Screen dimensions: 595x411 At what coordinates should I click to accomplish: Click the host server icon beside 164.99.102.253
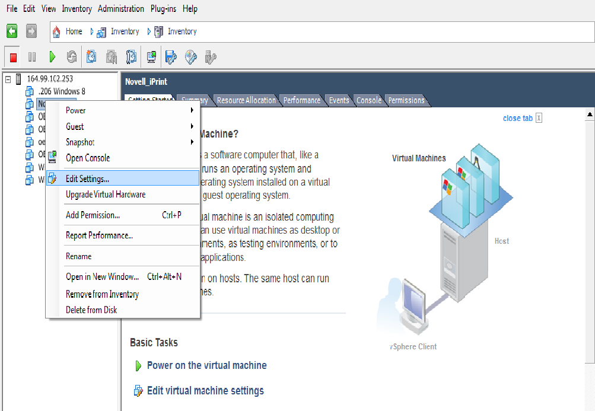coord(18,79)
